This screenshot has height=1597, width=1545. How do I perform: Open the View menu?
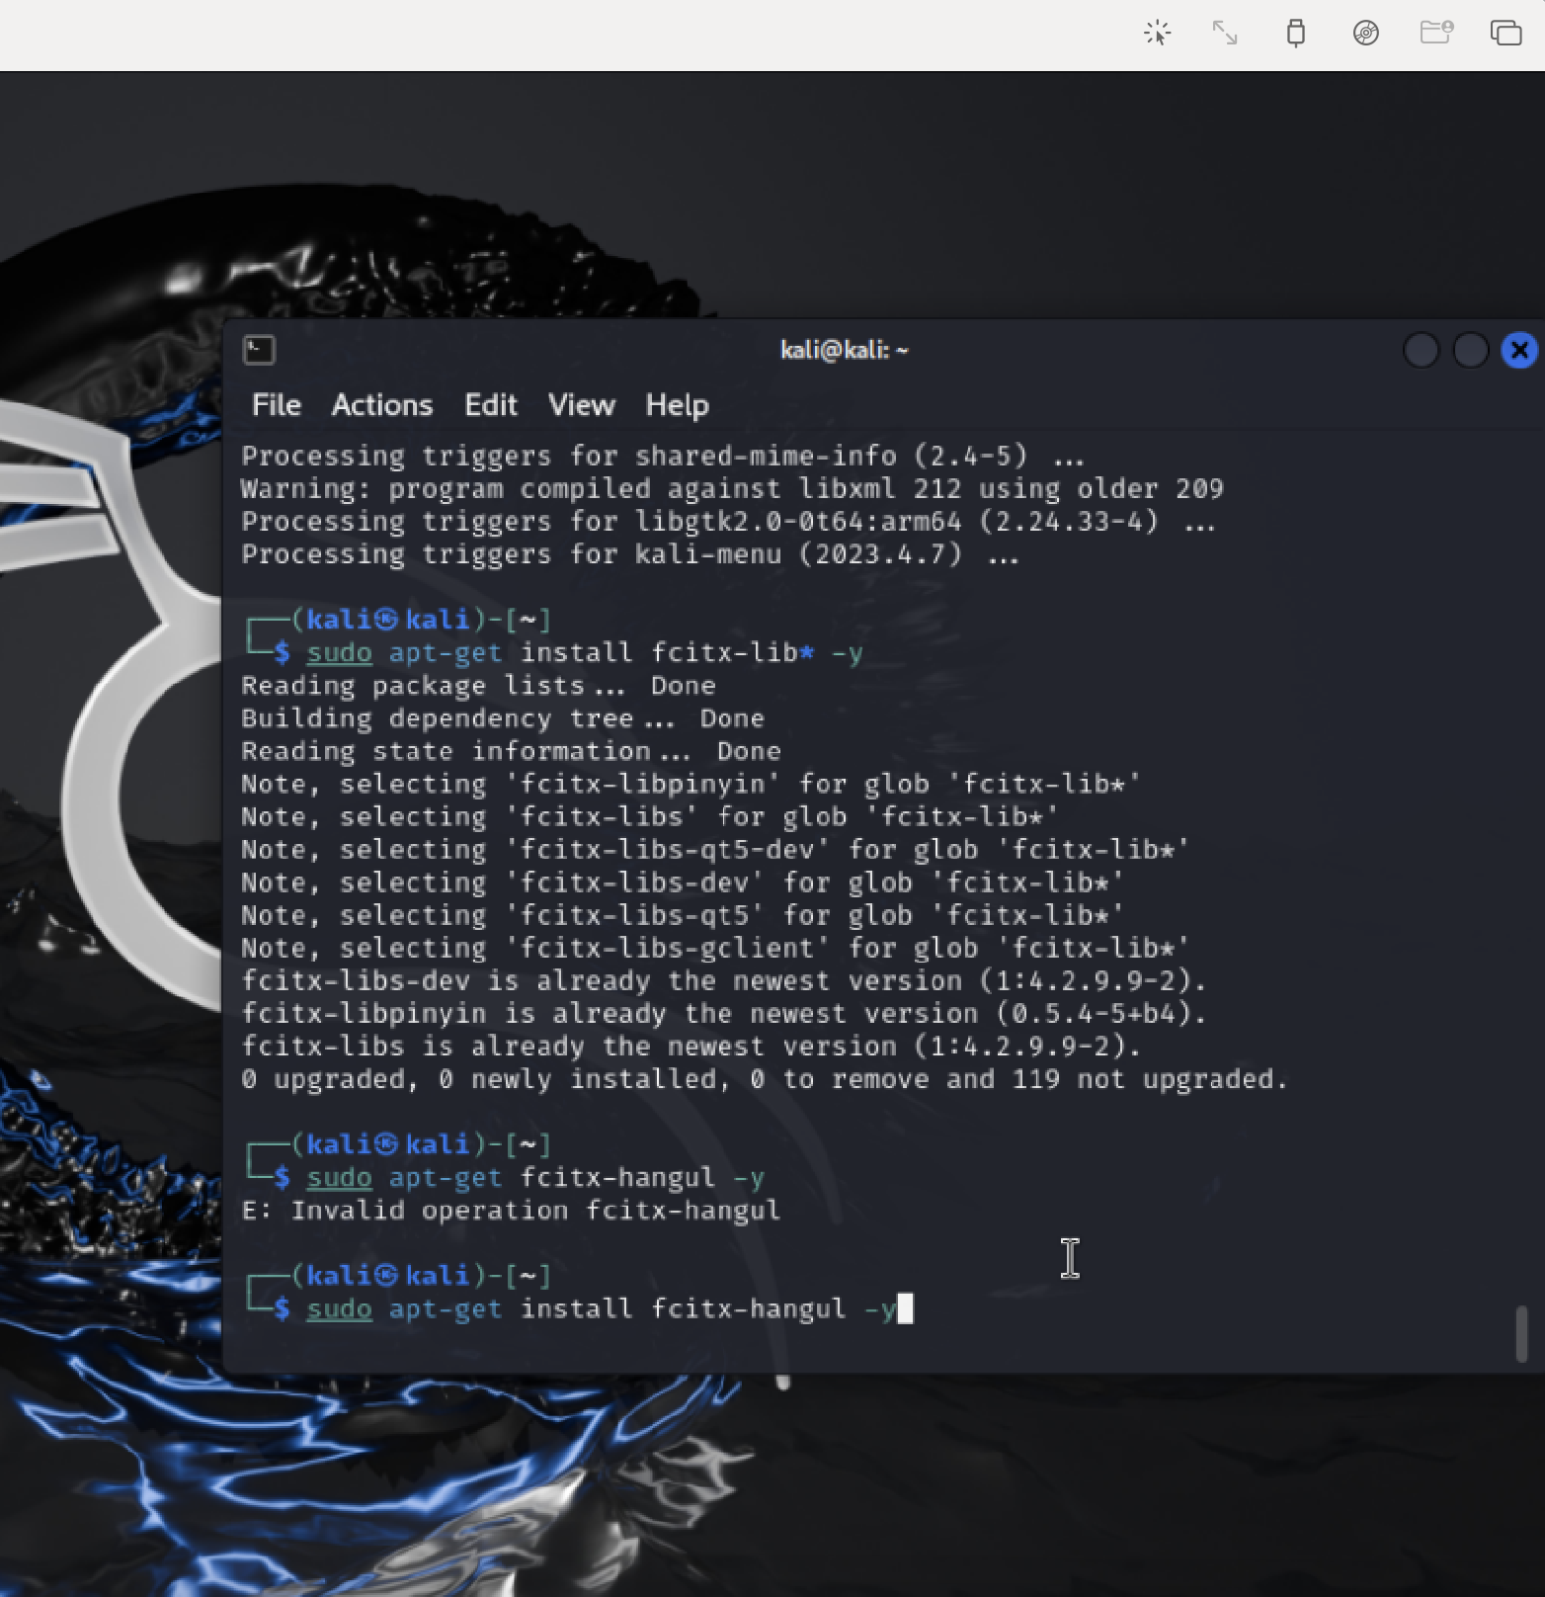click(x=582, y=405)
